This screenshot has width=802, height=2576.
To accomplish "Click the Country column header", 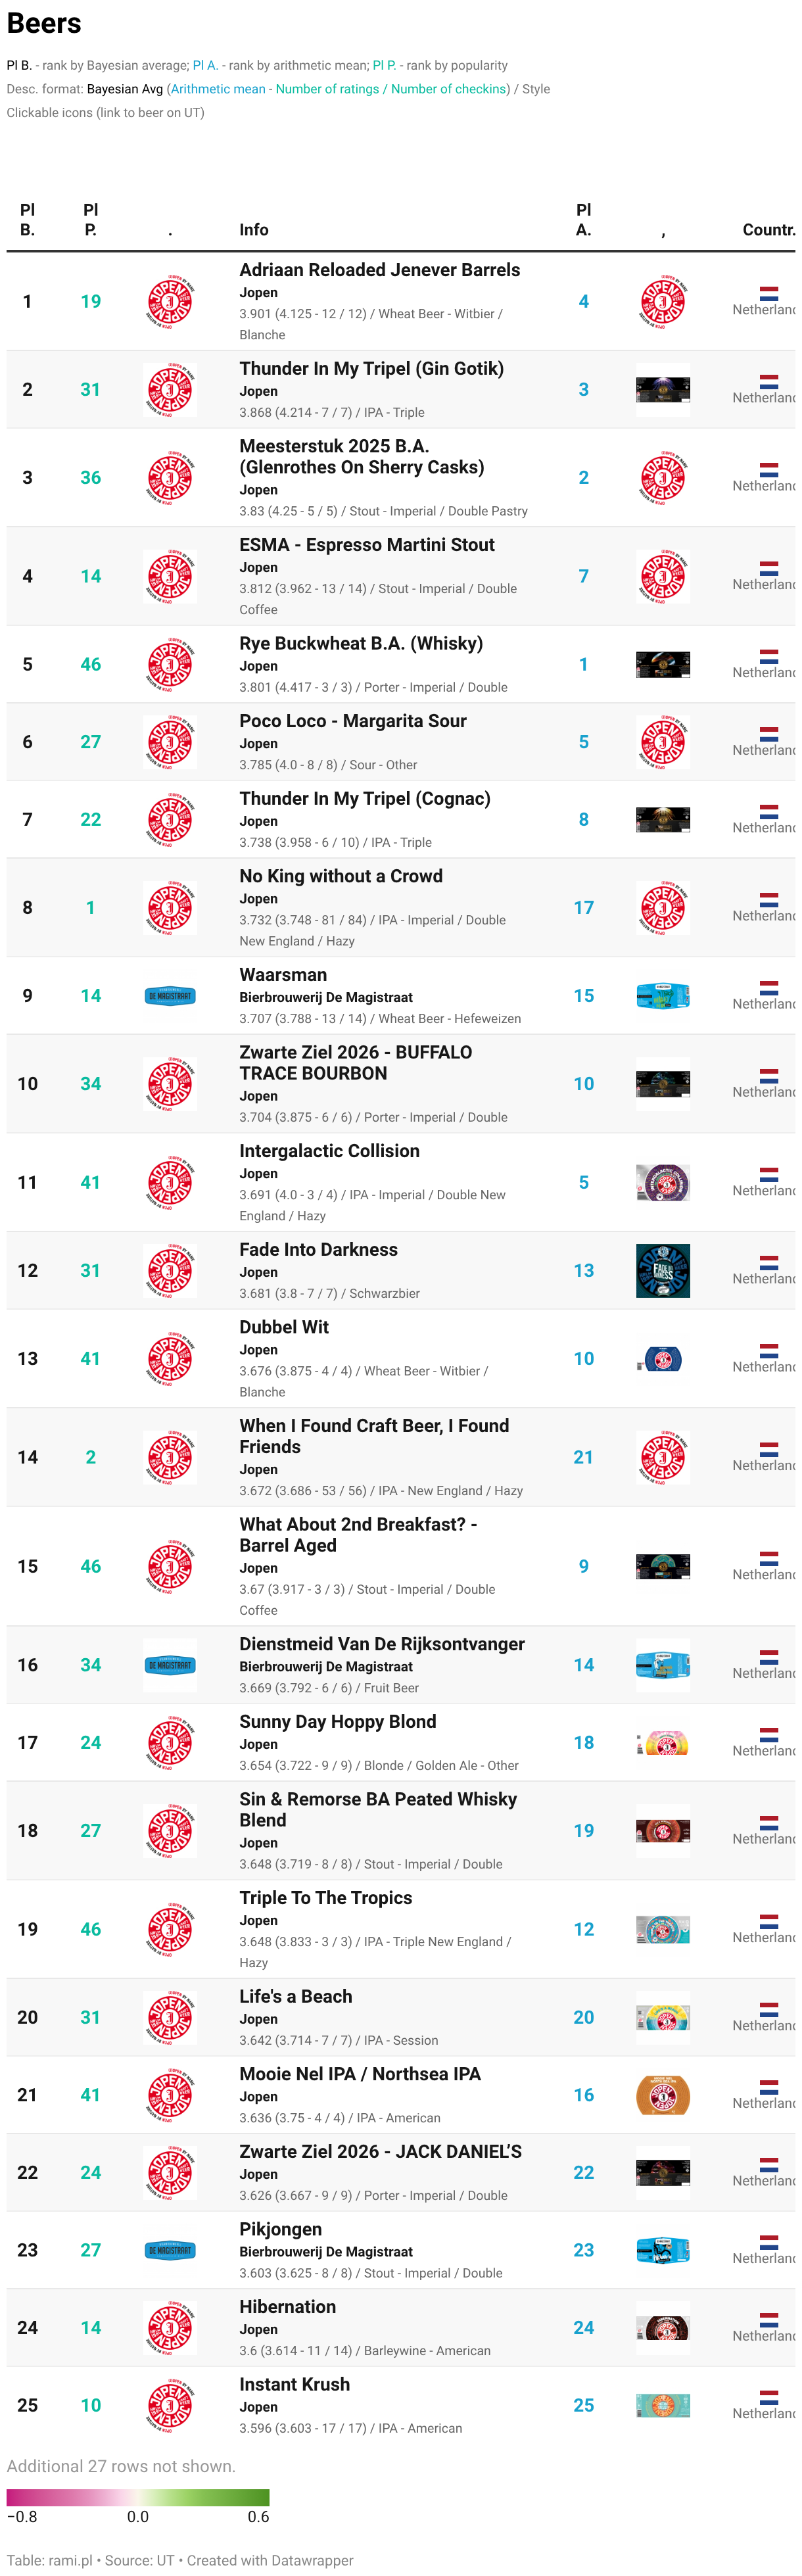I will [x=769, y=230].
